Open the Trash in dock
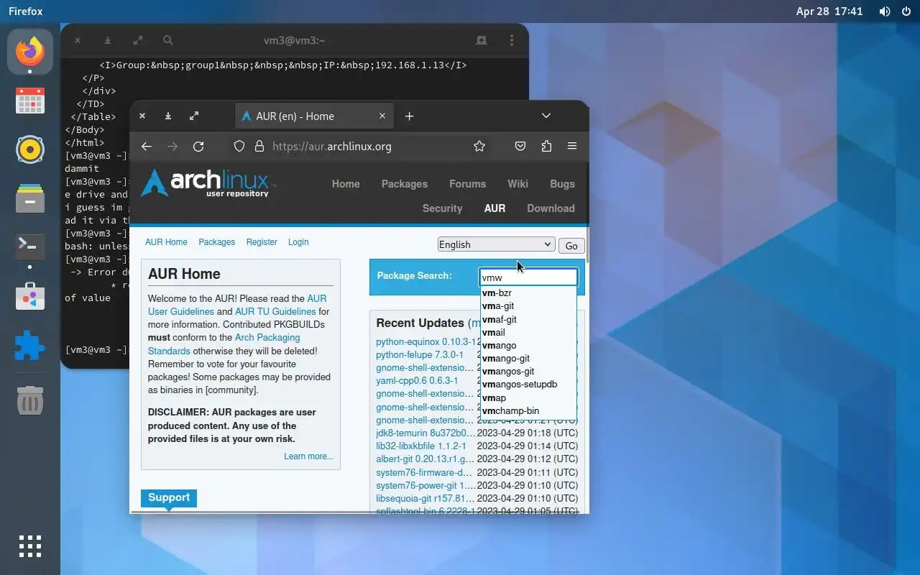This screenshot has width=920, height=575. click(30, 400)
